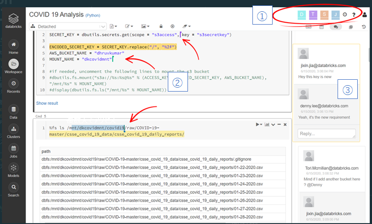Click user avatar D

point(302,14)
